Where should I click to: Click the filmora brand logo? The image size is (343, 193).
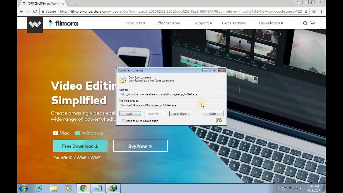[63, 23]
